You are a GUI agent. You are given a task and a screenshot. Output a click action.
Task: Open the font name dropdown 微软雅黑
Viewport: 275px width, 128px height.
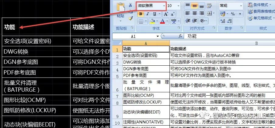(164, 6)
